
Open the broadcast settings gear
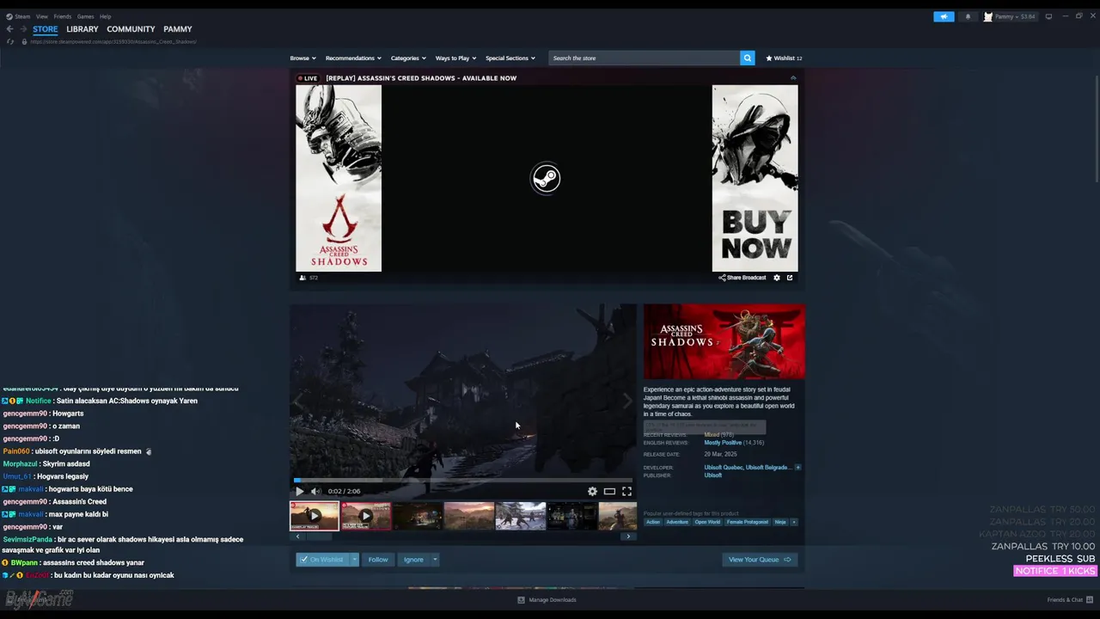pyautogui.click(x=777, y=278)
